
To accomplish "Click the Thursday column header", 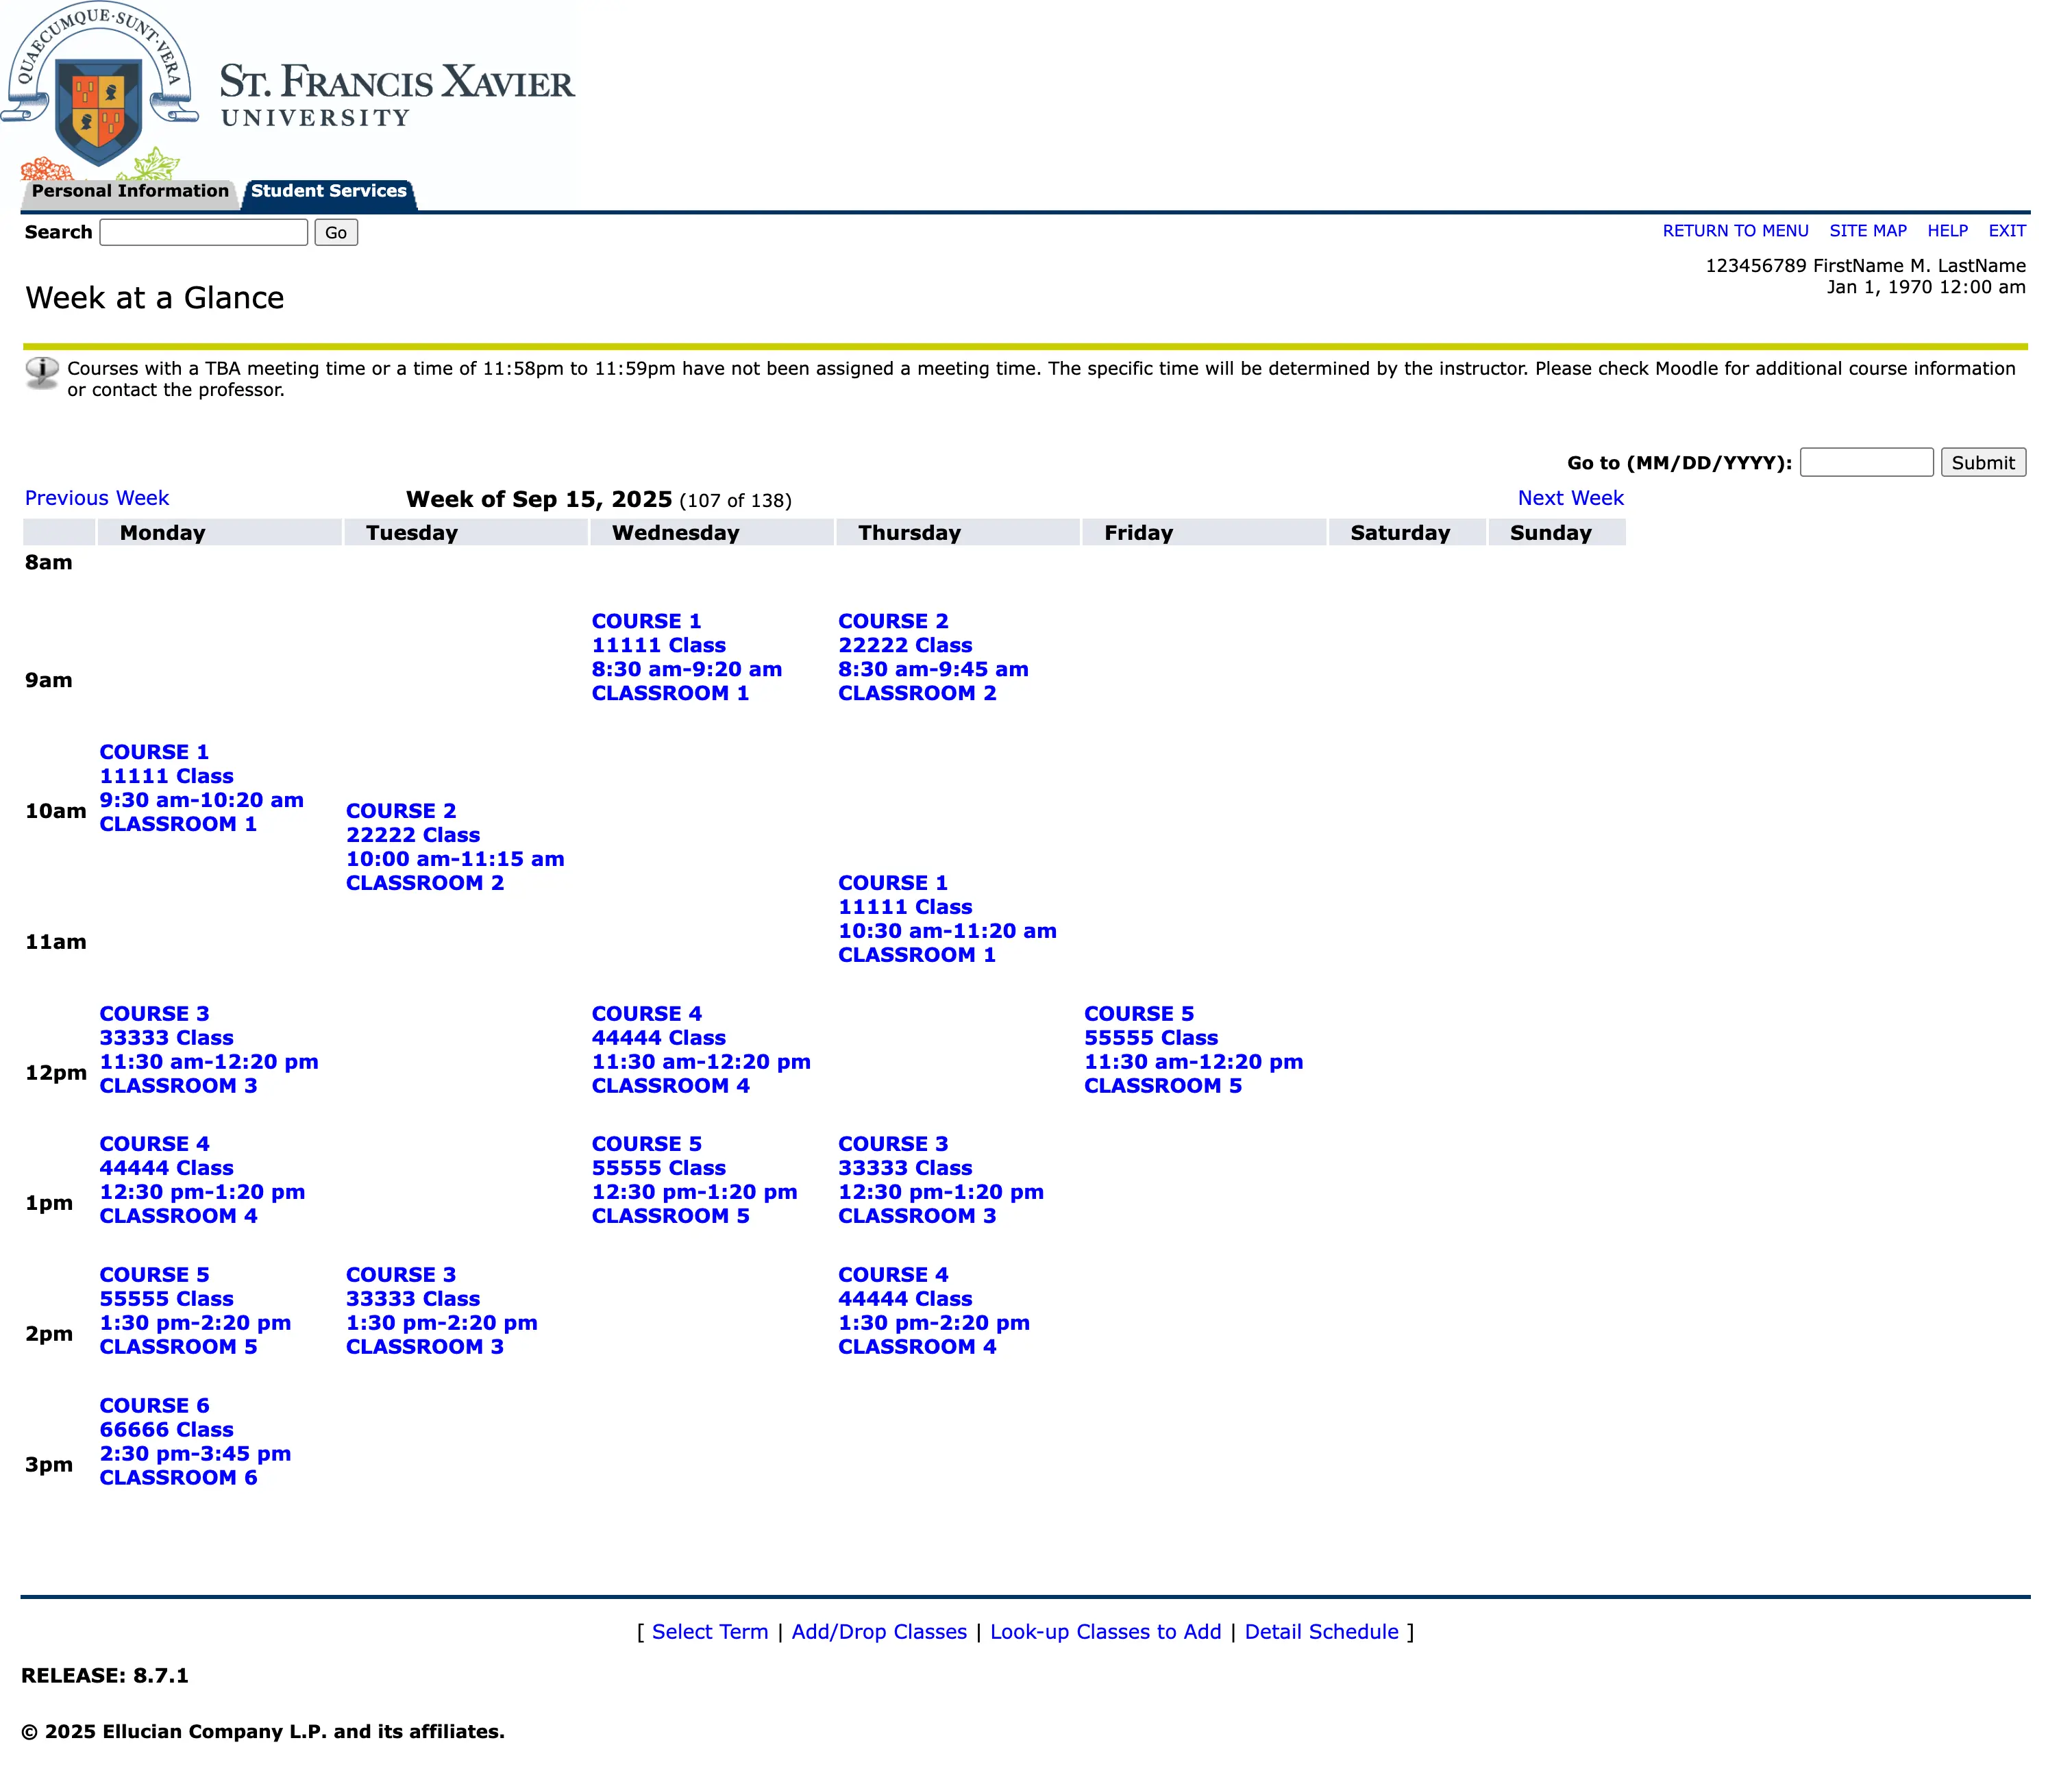I will (x=958, y=533).
